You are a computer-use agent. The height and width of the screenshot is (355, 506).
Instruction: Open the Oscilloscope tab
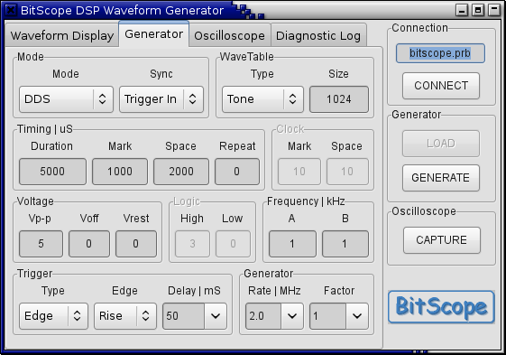pyautogui.click(x=229, y=35)
